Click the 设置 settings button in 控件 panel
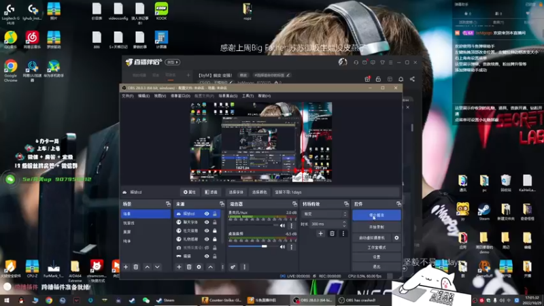544x306 pixels. point(377,257)
